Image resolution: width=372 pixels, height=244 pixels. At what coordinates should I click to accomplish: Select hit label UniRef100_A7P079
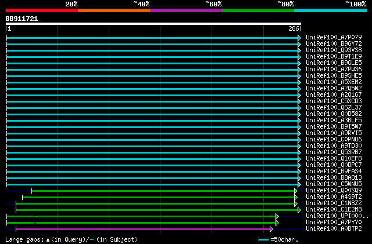(x=334, y=38)
